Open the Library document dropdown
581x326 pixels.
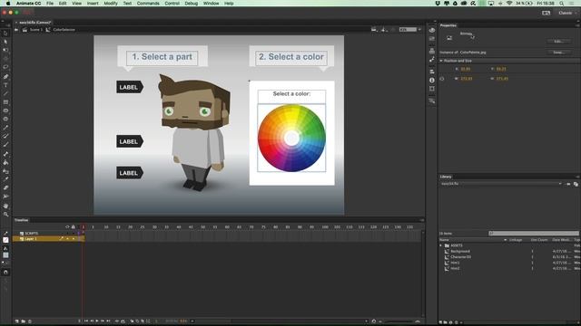pyautogui.click(x=500, y=184)
